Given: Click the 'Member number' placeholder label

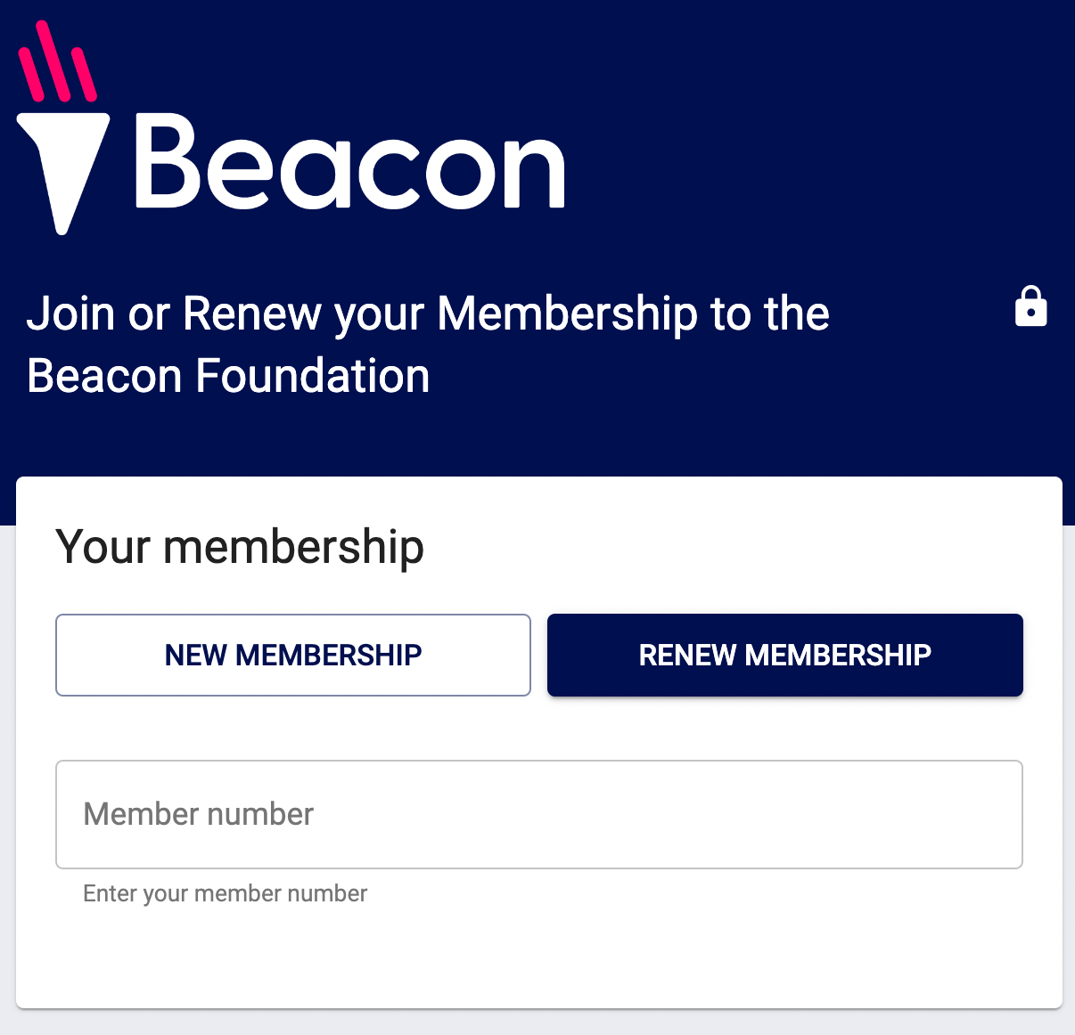Looking at the screenshot, I should tap(198, 814).
